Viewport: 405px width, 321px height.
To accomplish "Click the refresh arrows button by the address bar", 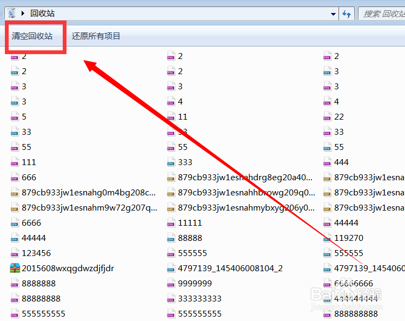I will click(347, 14).
